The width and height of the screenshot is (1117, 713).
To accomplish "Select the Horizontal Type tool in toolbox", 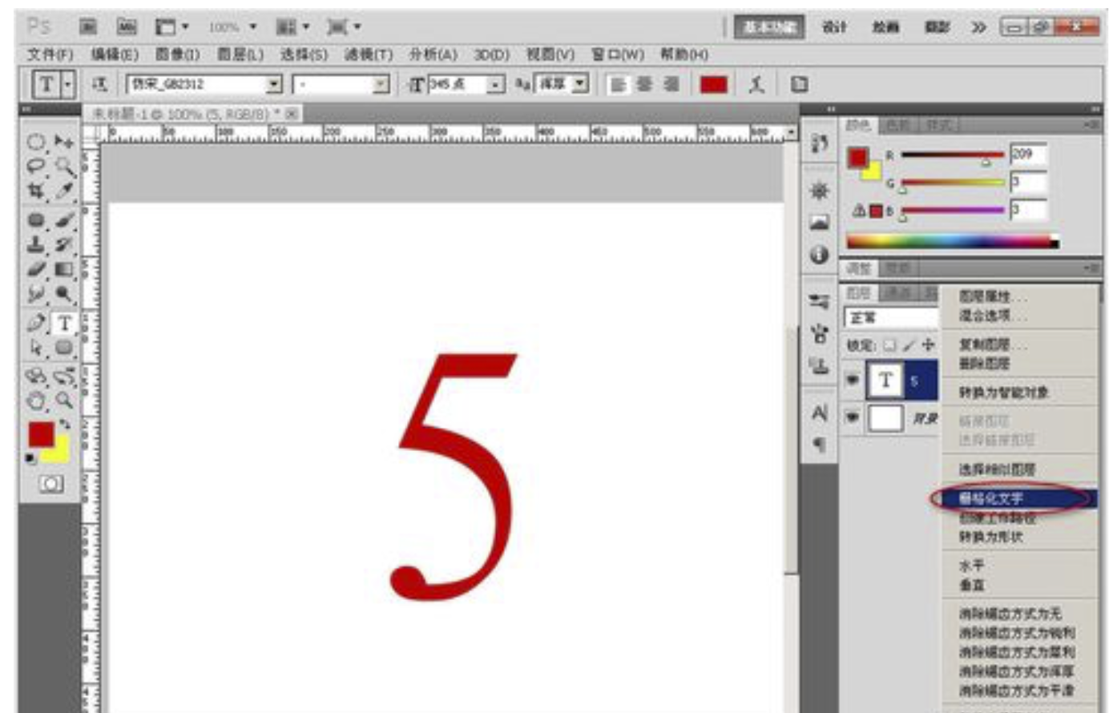I will 64,323.
